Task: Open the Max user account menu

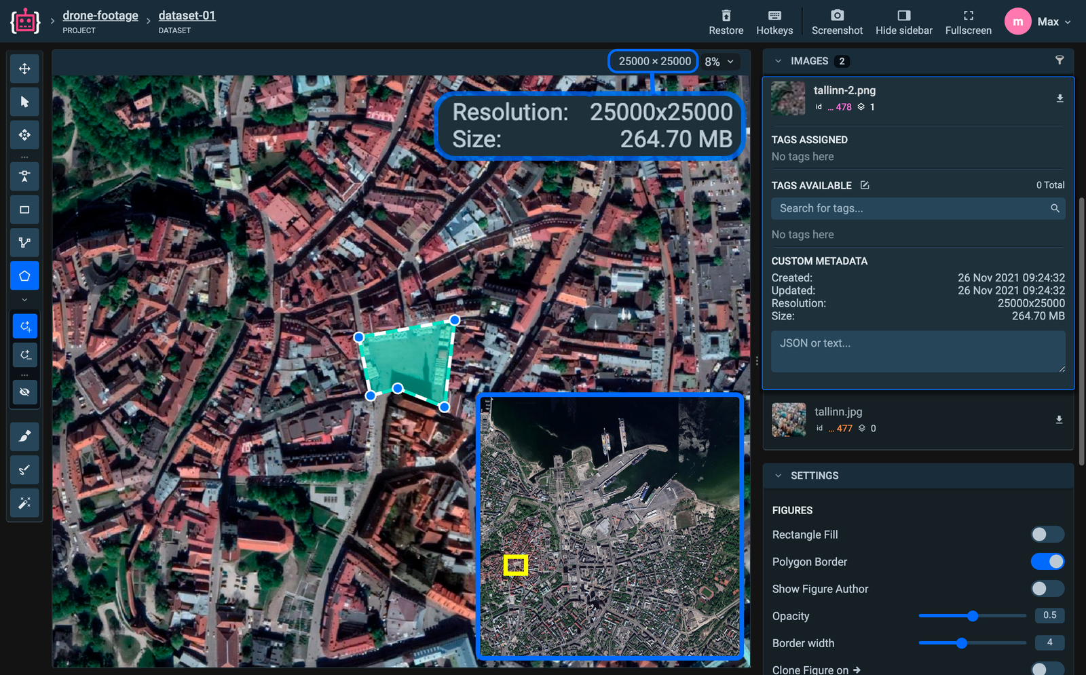Action: [x=1038, y=22]
